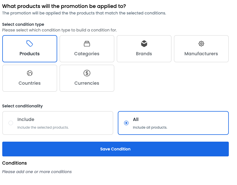The width and height of the screenshot is (237, 185).
Task: Toggle the All radio circle
Action: 126,123
